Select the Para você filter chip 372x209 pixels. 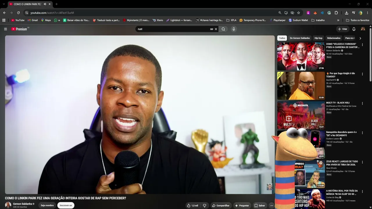pos(350,38)
